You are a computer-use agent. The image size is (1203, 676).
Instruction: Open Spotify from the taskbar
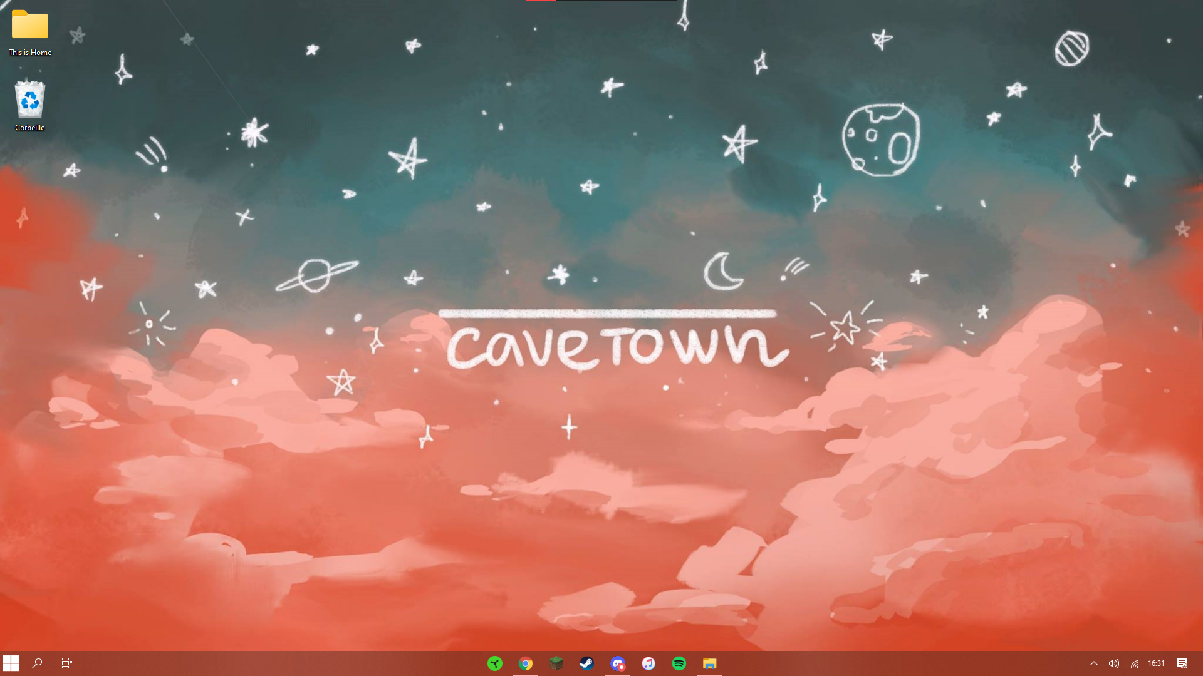679,663
